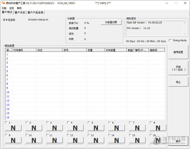Click the Flash DB Version text line
Image resolution: width=190 pixels, height=149 pixels.
point(144,22)
